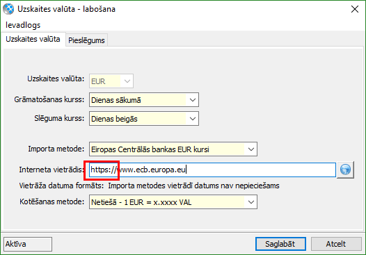Click the Slēguma kurss label
Screen dimensions: 366x255
tap(59, 118)
